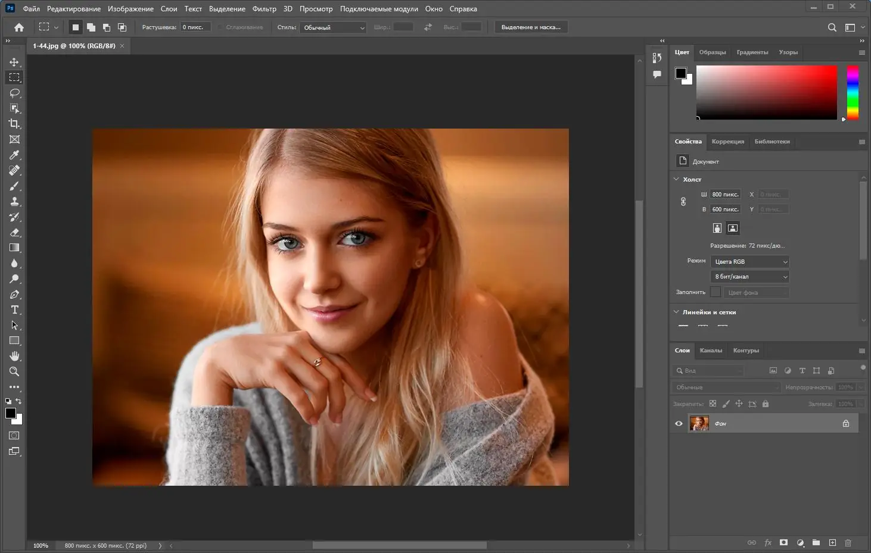Select the Lasso tool
This screenshot has height=553, width=871.
14,93
